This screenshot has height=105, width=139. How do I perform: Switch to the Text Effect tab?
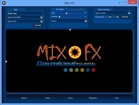pos(60,9)
